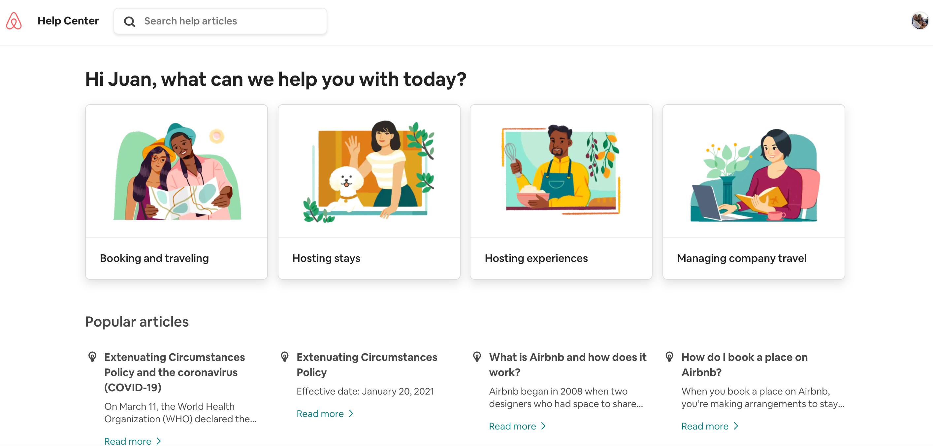Click into the Search help articles field

pos(232,21)
